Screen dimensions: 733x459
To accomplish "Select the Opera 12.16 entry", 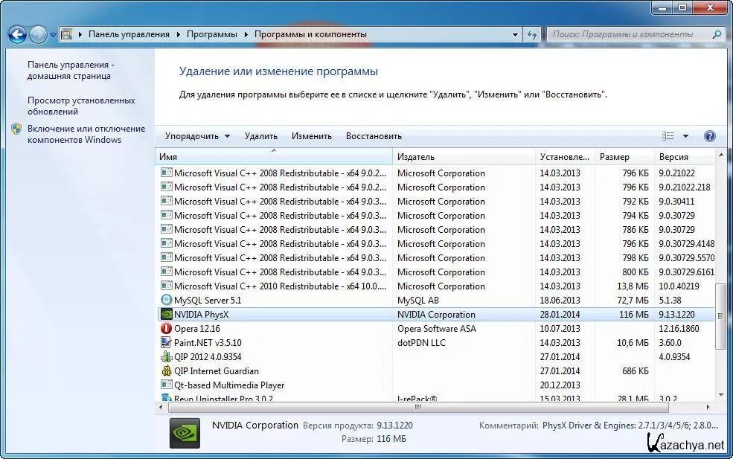I will [x=196, y=329].
